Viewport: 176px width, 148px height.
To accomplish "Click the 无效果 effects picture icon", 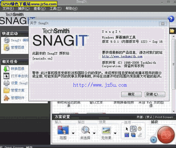I will [106, 130].
